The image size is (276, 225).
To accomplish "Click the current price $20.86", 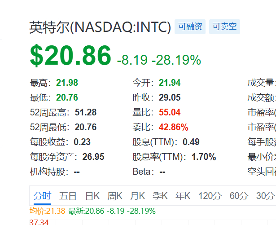I will pos(70,56).
